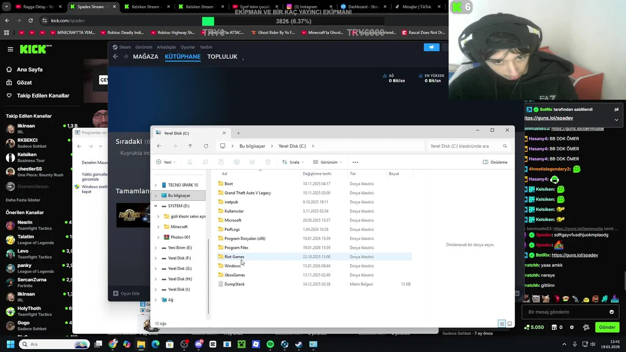Switch to large thumbnails view icon in status bar
Screen dimensions: 626x352
pyautogui.click(x=510, y=324)
